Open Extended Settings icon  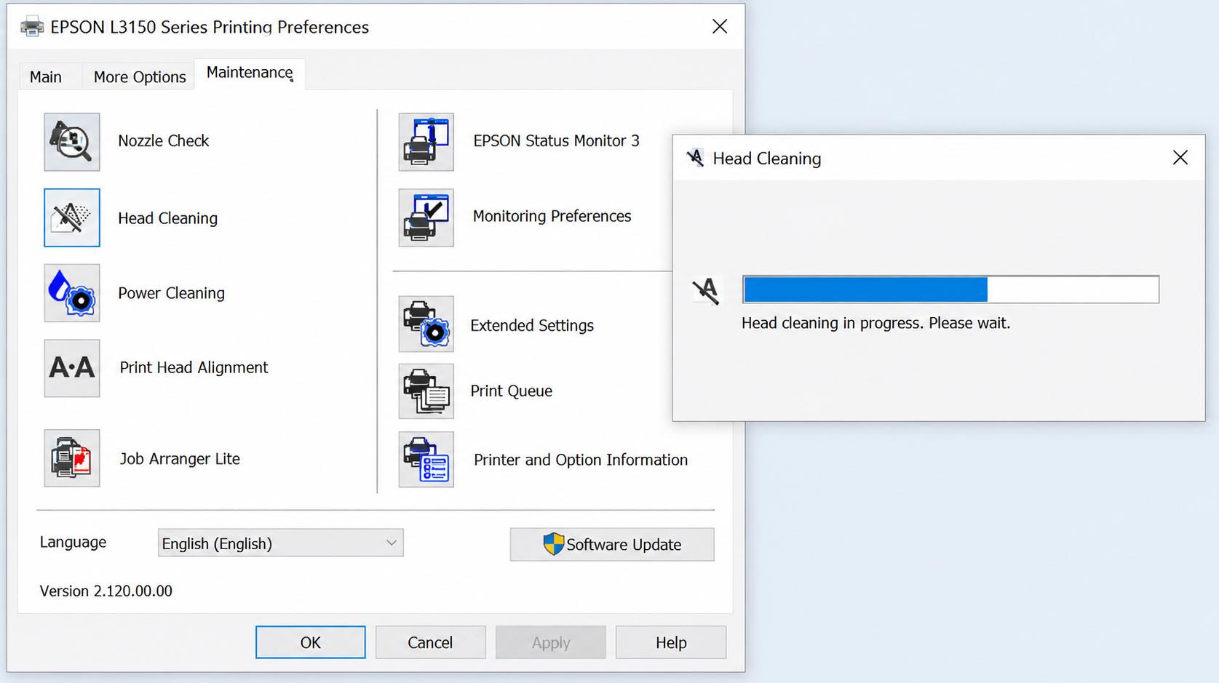tap(426, 324)
